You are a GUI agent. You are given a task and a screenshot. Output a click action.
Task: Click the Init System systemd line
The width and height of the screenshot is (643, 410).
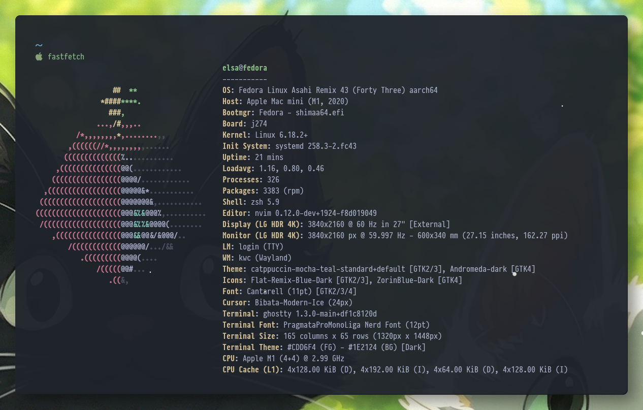coord(290,146)
